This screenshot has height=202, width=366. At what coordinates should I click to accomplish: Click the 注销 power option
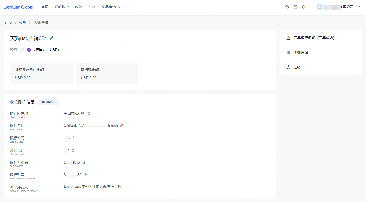tap(294, 67)
